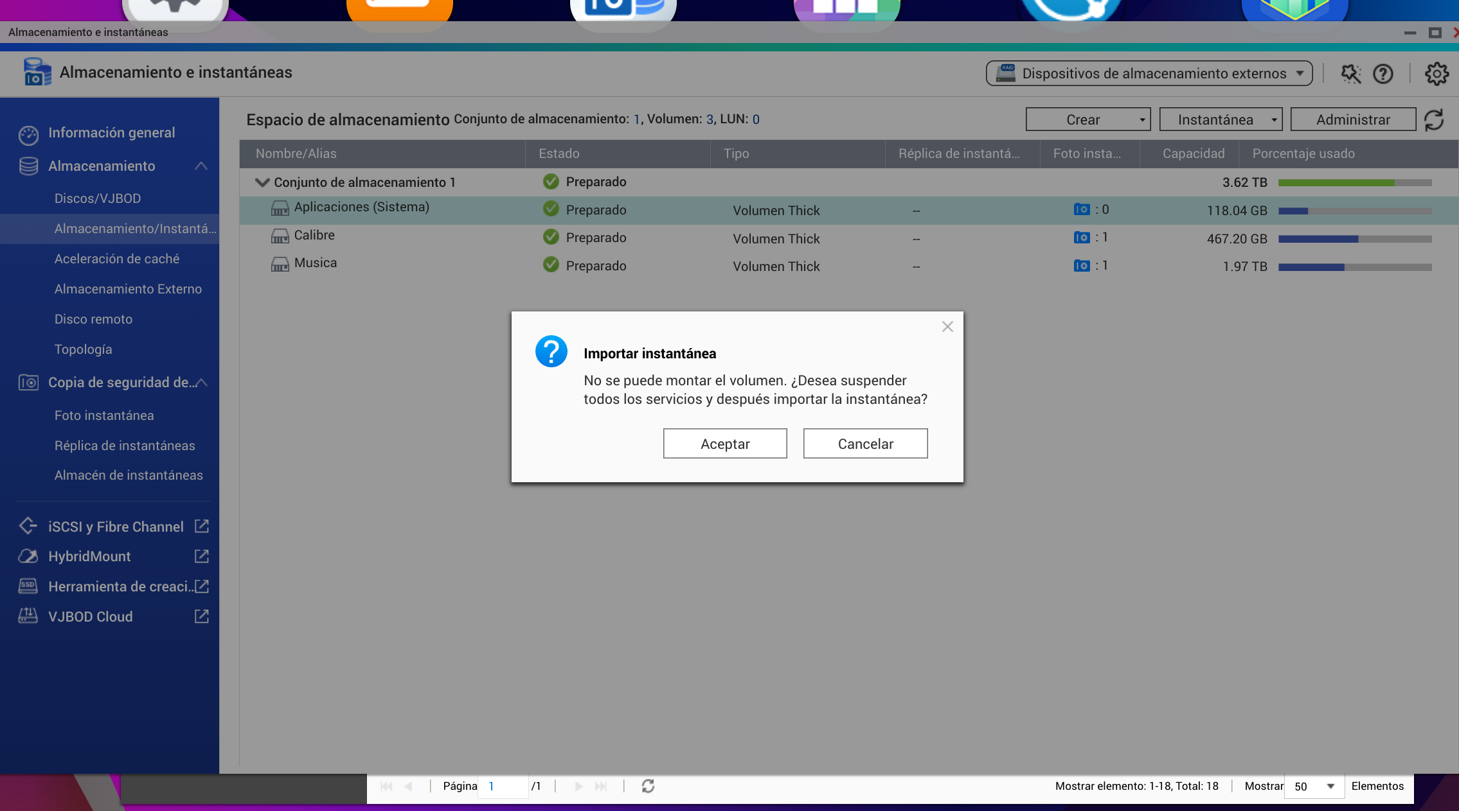Open the help question mark icon
The width and height of the screenshot is (1459, 811).
click(x=1383, y=74)
